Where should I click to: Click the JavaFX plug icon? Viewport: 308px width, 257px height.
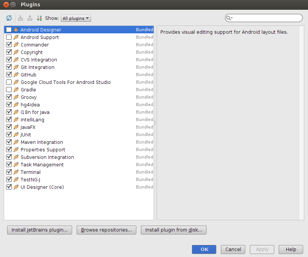(x=16, y=127)
